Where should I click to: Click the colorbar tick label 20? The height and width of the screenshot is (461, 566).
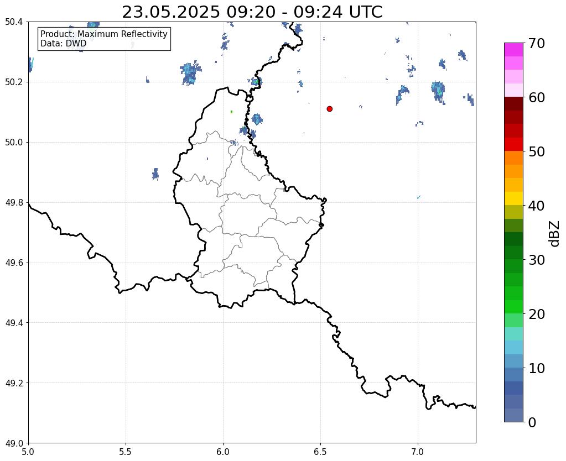tap(537, 314)
